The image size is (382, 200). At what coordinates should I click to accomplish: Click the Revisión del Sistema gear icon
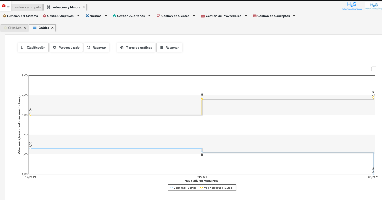coord(4,16)
